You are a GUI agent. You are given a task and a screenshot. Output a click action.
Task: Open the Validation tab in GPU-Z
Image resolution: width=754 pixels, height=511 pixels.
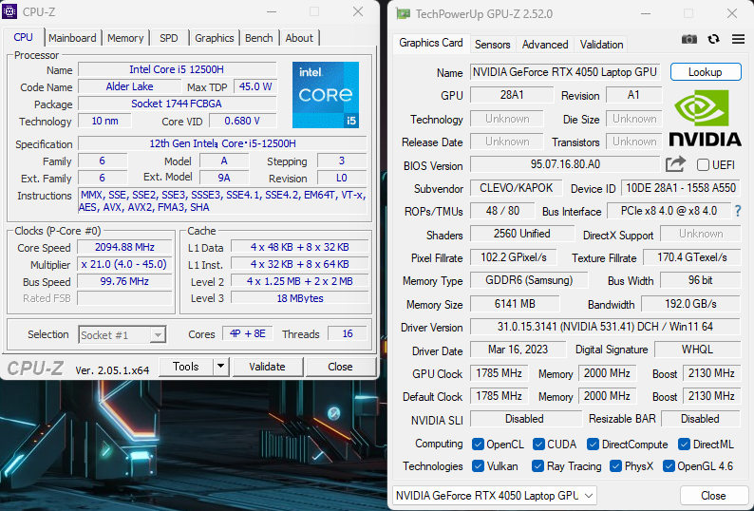(x=601, y=45)
